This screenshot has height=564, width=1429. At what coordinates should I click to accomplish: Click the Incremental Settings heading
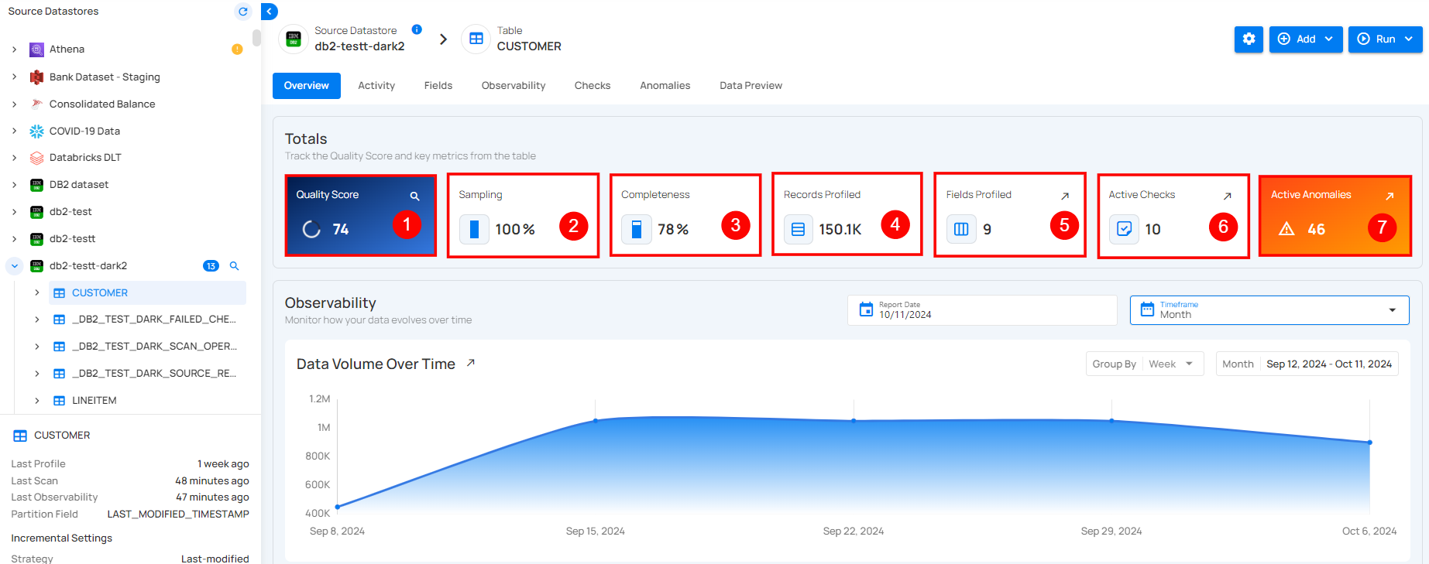point(61,538)
